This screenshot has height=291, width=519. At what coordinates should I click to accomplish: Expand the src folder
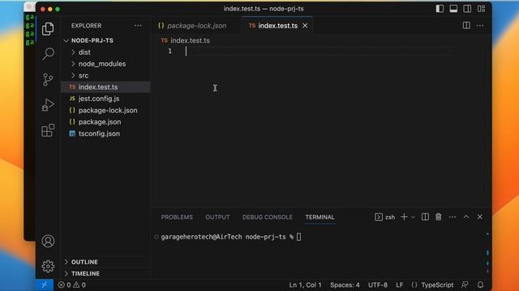105,75
